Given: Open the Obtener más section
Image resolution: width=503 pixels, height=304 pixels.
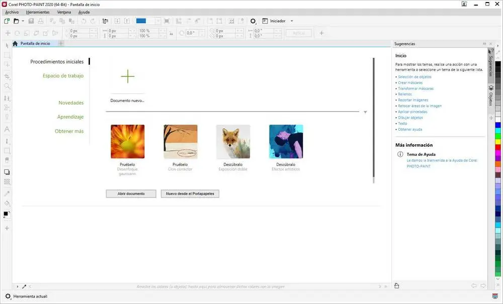Looking at the screenshot, I should pyautogui.click(x=69, y=131).
